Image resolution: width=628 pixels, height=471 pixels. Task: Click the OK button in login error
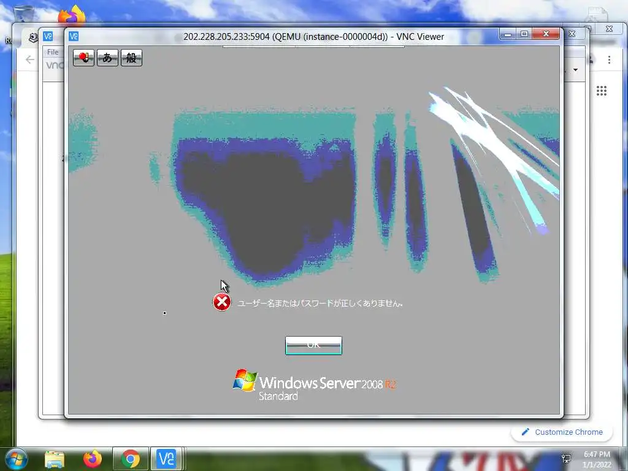pyautogui.click(x=313, y=345)
